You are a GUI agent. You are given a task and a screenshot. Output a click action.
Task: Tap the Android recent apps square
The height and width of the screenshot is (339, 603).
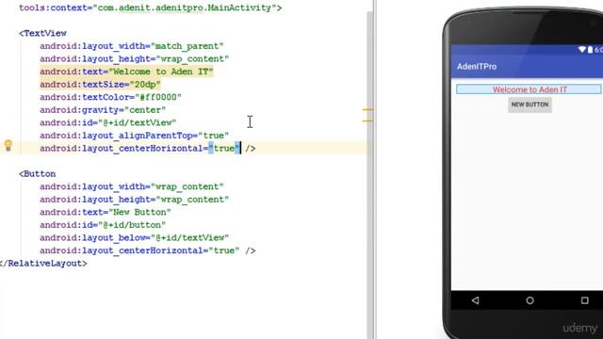pos(584,300)
